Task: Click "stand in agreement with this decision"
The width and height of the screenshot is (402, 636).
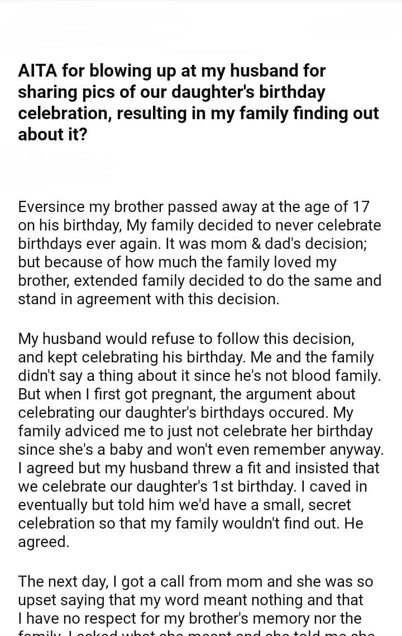Action: [148, 299]
